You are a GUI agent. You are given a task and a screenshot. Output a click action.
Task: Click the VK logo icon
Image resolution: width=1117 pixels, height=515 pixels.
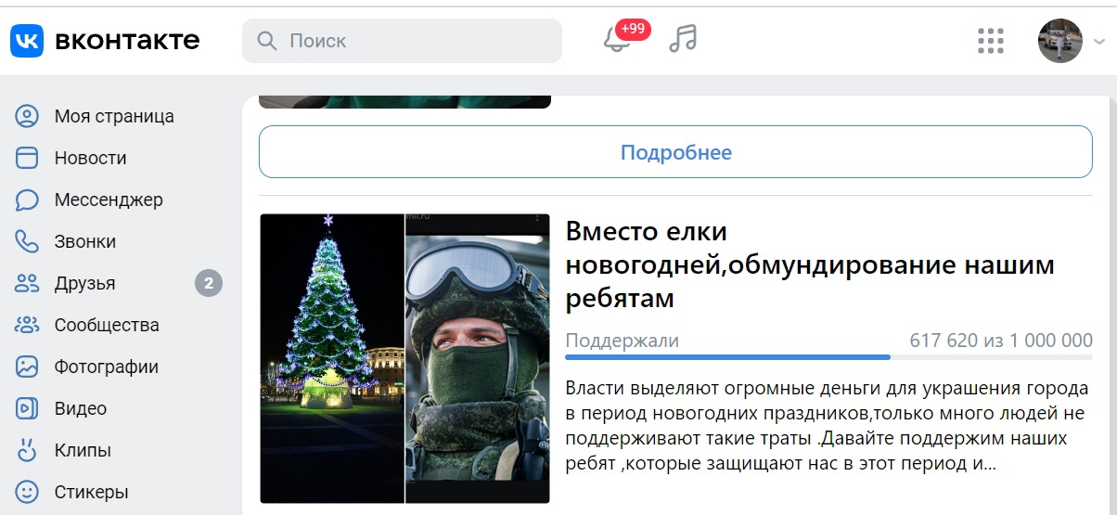(x=27, y=41)
